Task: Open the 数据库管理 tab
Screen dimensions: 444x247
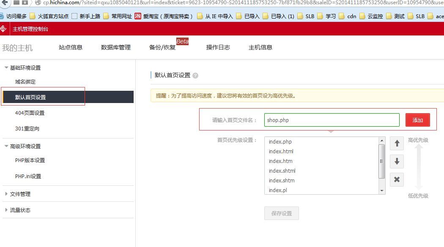Action: (x=116, y=47)
